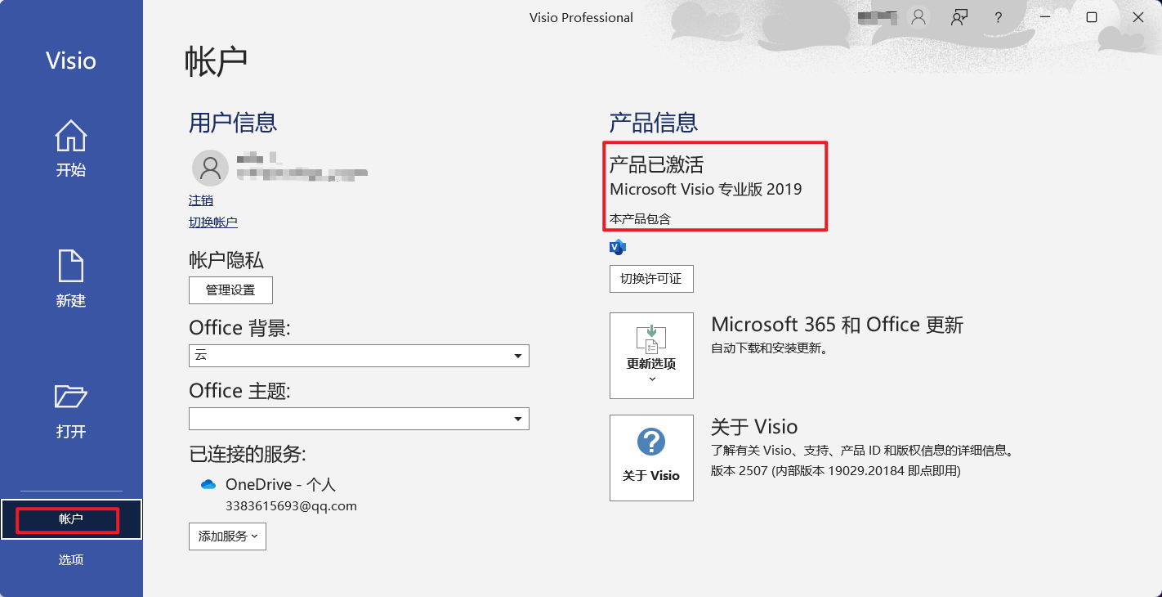Click the heading Microsoft 365 和 Office 更新

[838, 325]
